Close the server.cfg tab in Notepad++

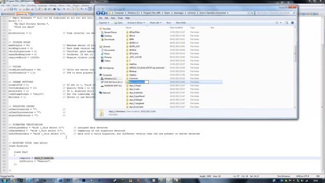click(29, 14)
